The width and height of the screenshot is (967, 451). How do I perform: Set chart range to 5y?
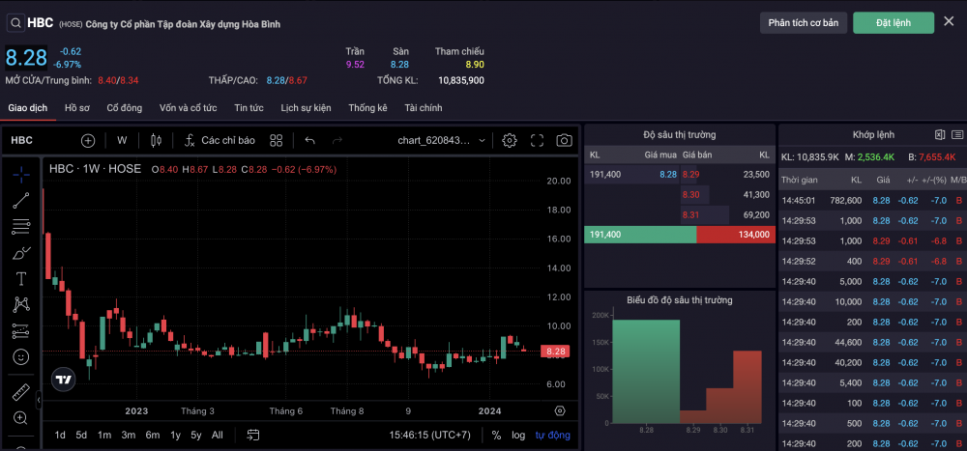coord(195,435)
